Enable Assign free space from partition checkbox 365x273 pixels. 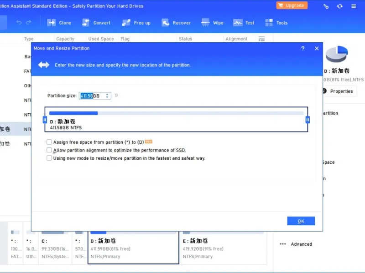[49, 142]
